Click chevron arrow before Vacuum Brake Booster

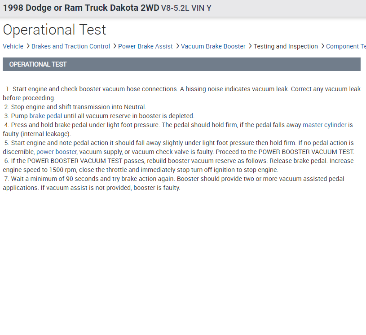(177, 46)
